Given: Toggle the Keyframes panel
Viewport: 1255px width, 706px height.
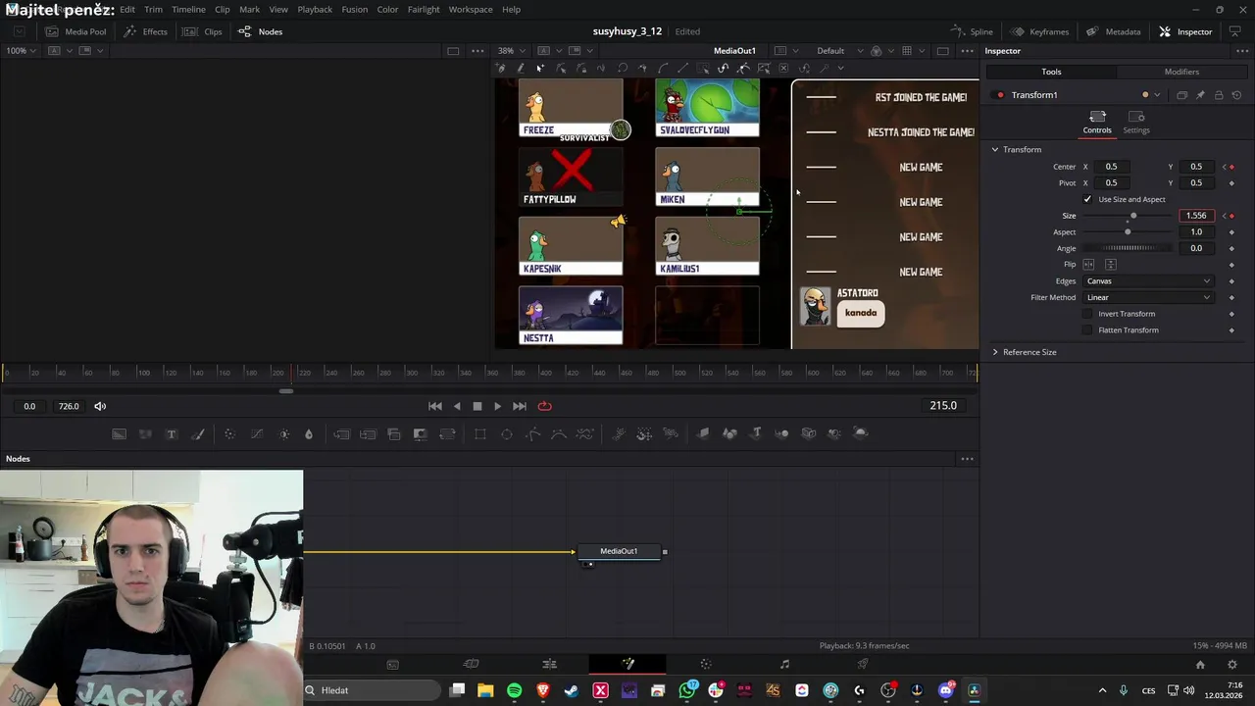Looking at the screenshot, I should point(1039,31).
